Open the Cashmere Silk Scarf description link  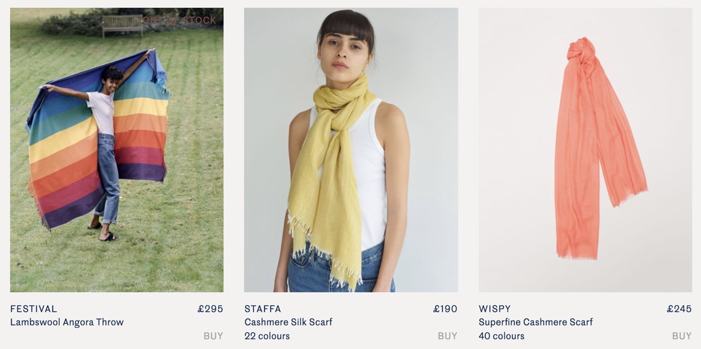click(x=288, y=323)
